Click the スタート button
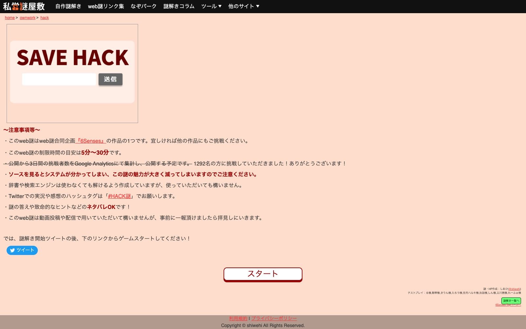The image size is (526, 329). tap(263, 274)
